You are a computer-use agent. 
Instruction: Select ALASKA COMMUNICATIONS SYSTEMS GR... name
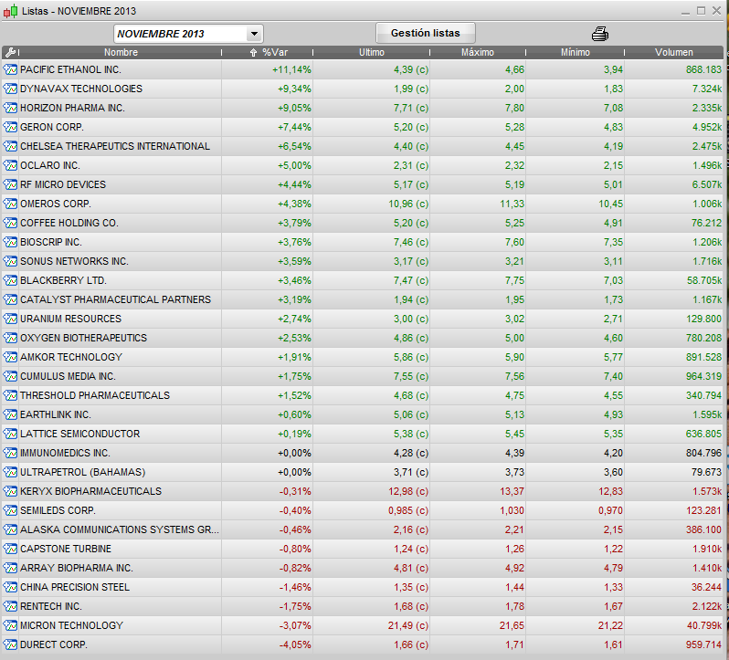(x=119, y=529)
